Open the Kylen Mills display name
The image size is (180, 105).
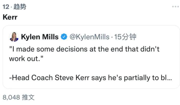40,37
